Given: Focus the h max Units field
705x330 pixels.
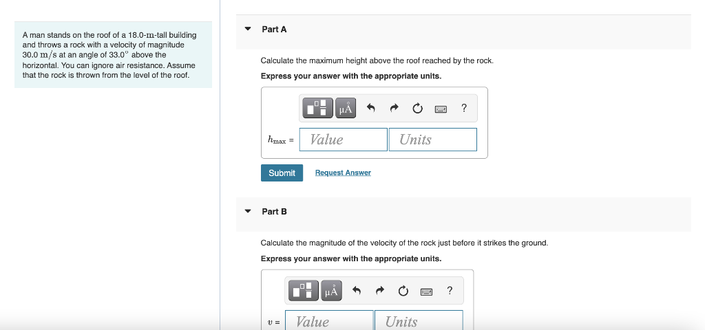Looking at the screenshot, I should point(432,140).
